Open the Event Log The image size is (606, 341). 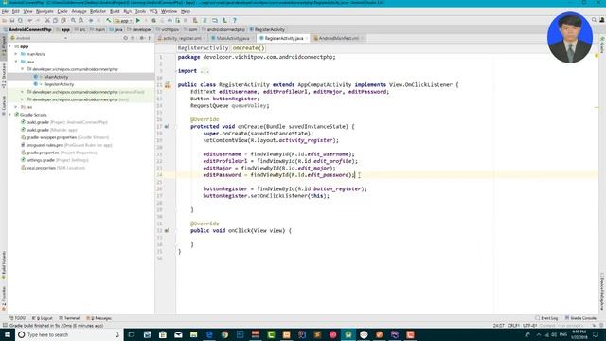coord(546,318)
